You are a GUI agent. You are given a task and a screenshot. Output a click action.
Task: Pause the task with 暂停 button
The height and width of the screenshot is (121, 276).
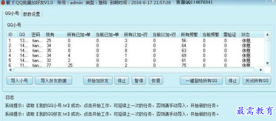pyautogui.click(x=139, y=81)
